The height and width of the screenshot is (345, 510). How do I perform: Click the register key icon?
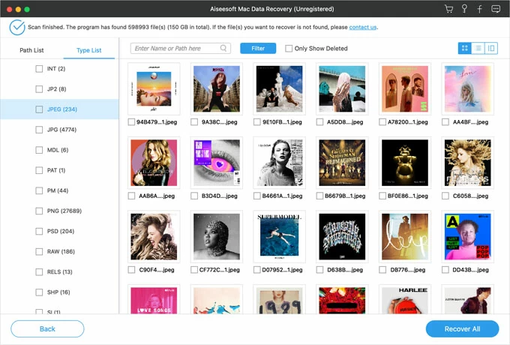tap(464, 9)
